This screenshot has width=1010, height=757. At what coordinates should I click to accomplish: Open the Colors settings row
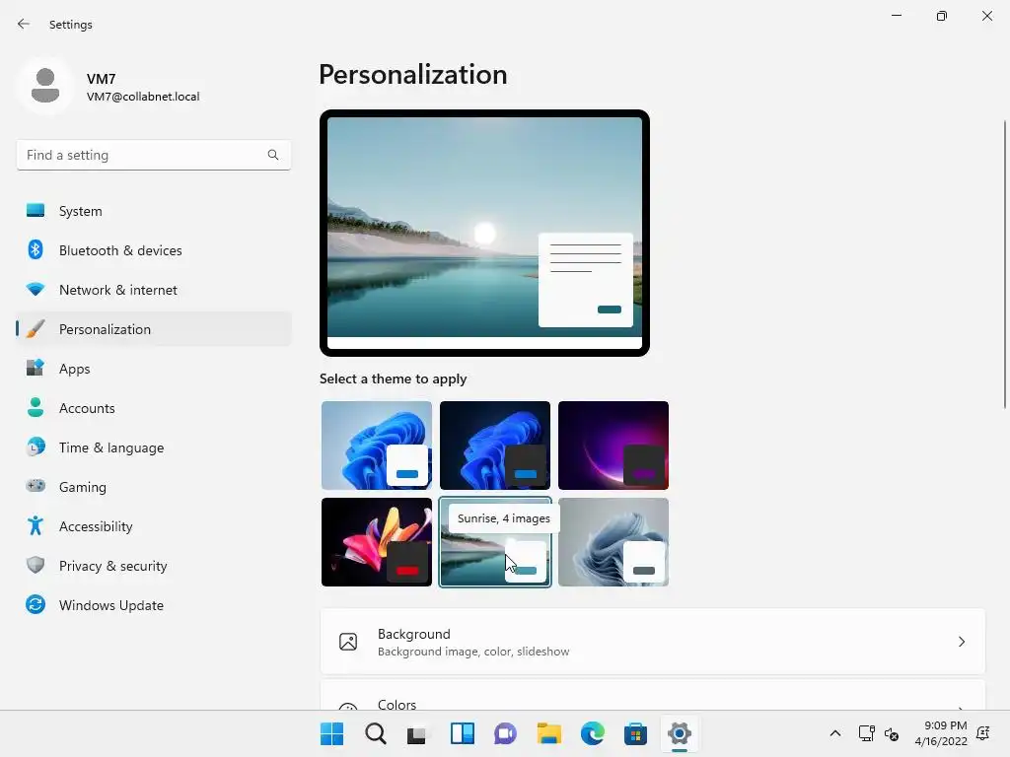pyautogui.click(x=653, y=697)
